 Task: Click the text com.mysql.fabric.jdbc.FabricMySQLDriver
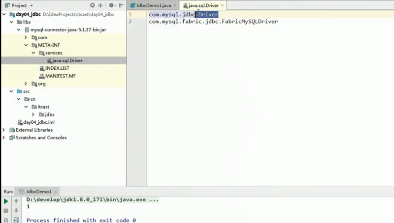point(213,22)
